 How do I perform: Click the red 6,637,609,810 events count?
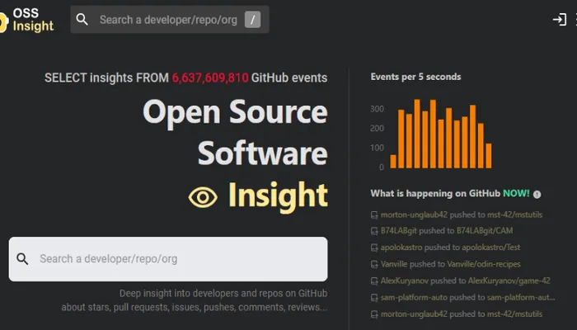point(210,78)
